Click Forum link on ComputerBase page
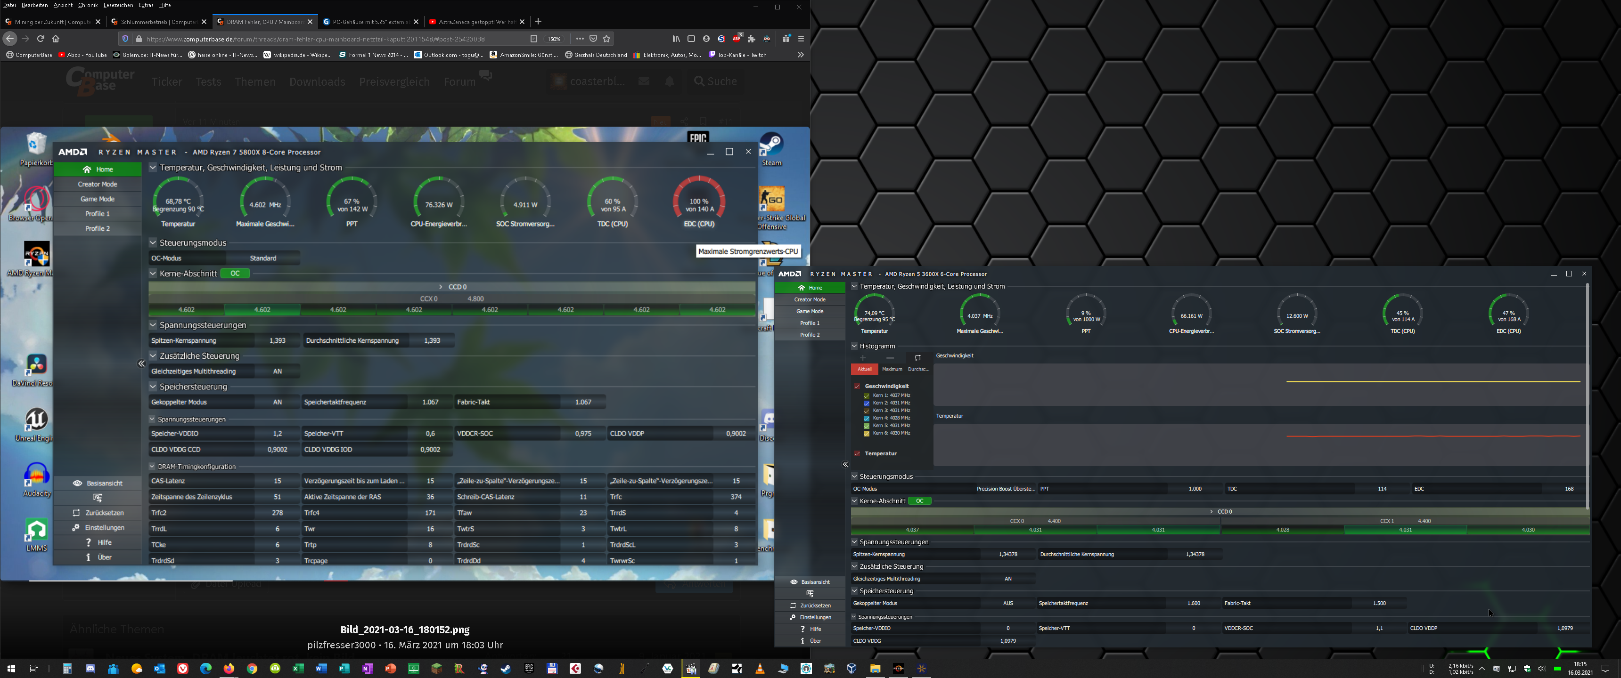The width and height of the screenshot is (1621, 678). (x=459, y=82)
